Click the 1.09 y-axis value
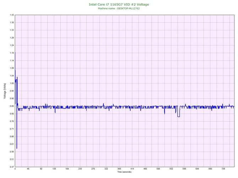238x178 pixels. [12, 68]
